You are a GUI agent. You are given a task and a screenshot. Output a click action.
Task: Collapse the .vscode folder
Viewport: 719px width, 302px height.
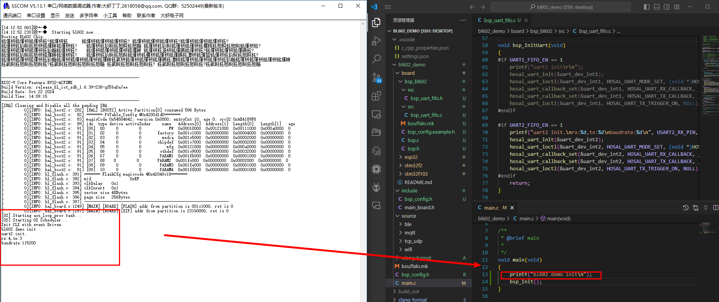(394, 39)
